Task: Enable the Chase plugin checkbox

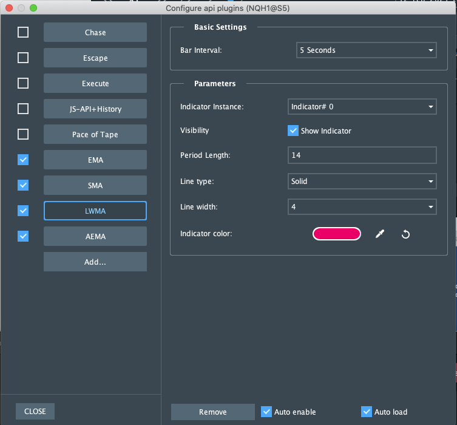Action: [x=23, y=32]
